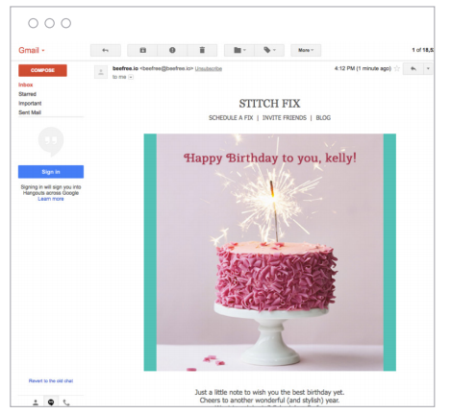Click the birthday cake image
Screen dimensions: 451x414
pyautogui.click(x=270, y=253)
